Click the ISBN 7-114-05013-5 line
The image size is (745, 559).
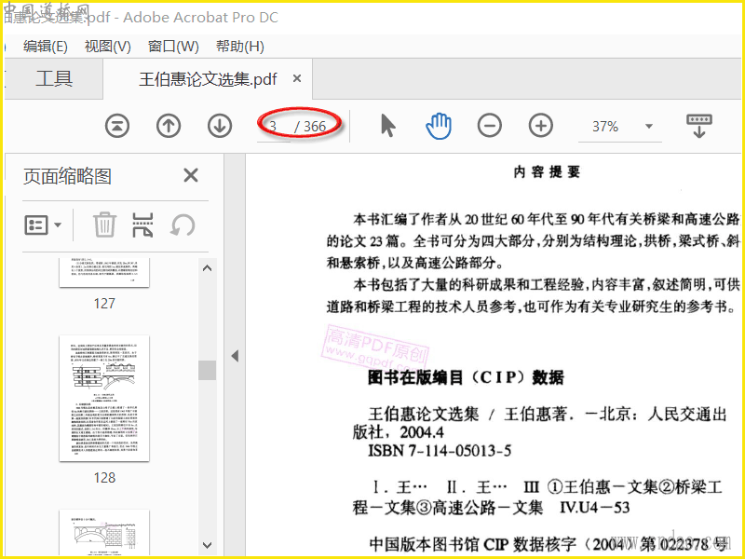(x=440, y=450)
